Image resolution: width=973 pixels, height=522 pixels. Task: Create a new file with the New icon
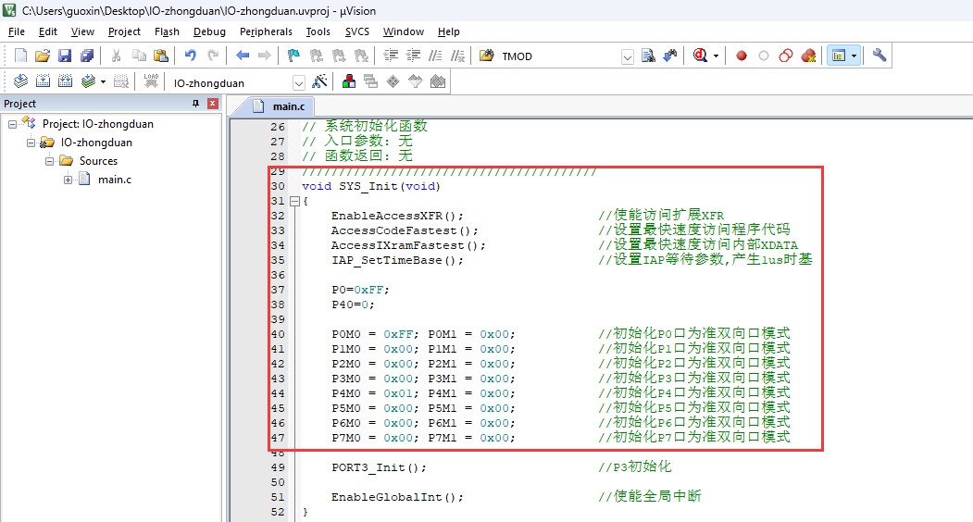coord(20,56)
